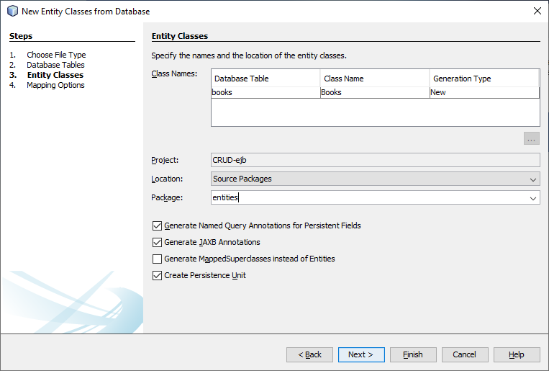Toggle Create Persistence Unit checkbox

point(158,275)
